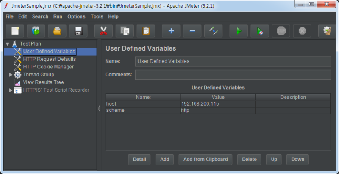Collapse all tree nodes with minus icon
The image size is (339, 174).
point(192,31)
